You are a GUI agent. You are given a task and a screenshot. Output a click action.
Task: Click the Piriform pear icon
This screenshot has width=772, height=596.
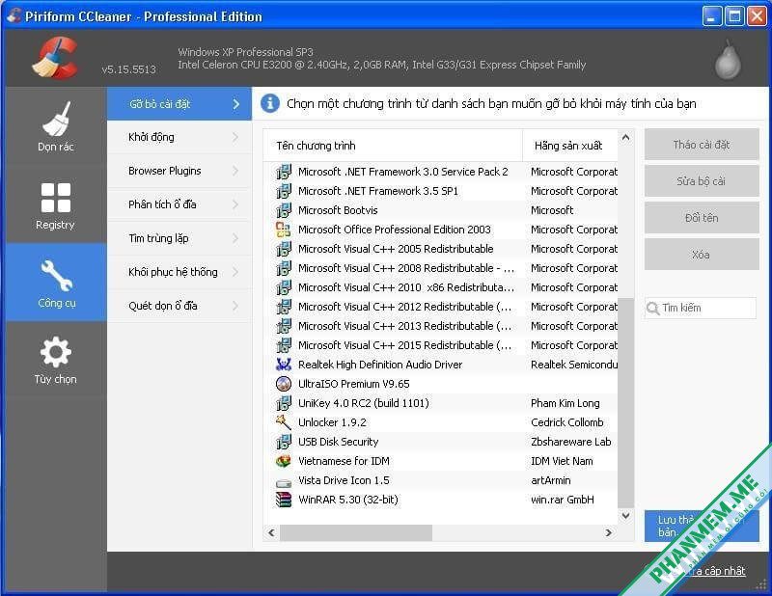pyautogui.click(x=728, y=61)
